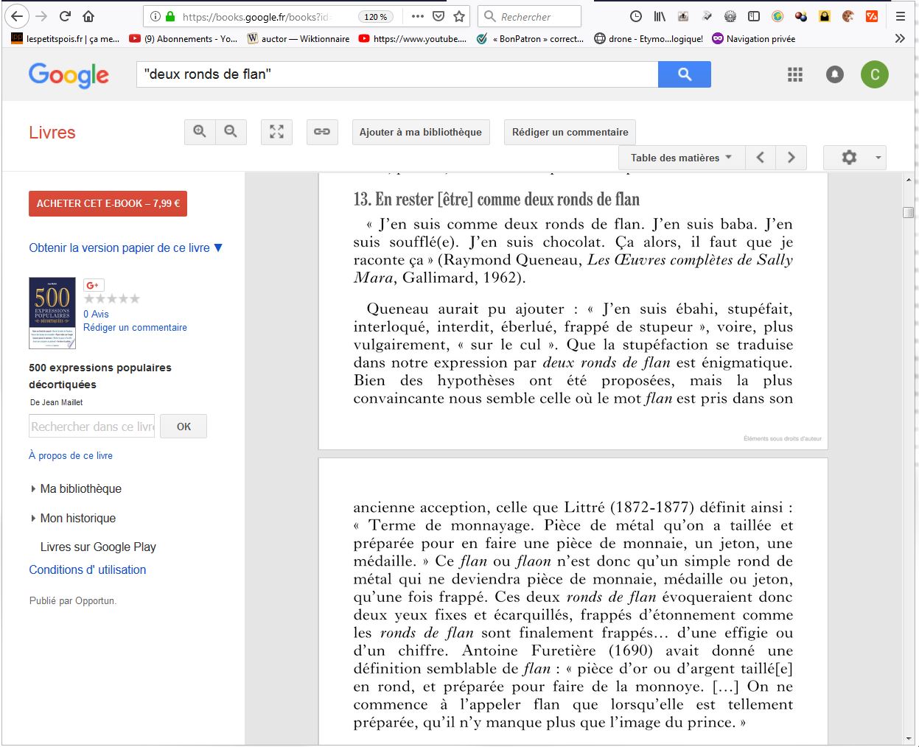Go to the previous page arrow

point(761,158)
